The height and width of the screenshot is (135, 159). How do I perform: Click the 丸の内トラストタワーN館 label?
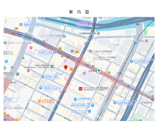point(20,43)
